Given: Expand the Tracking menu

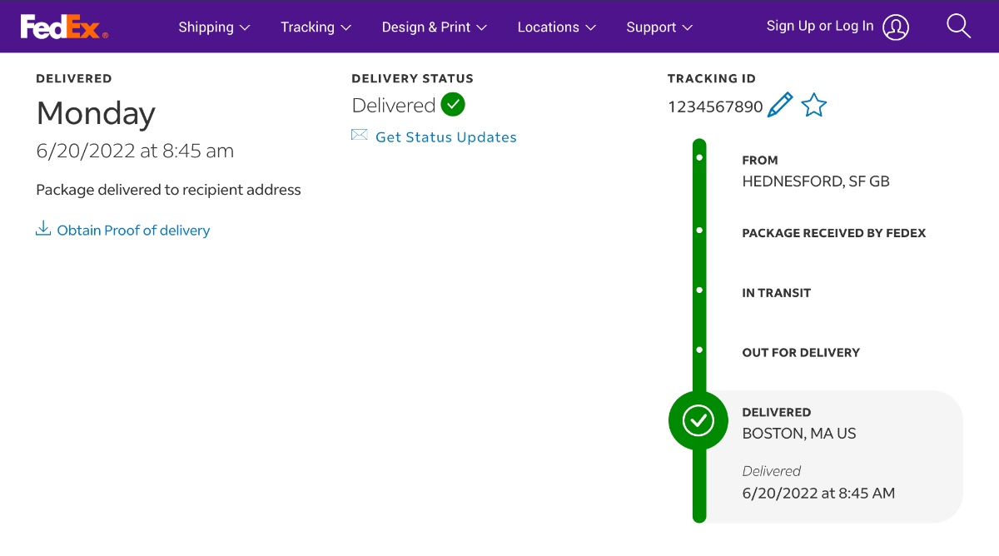Looking at the screenshot, I should tap(316, 27).
